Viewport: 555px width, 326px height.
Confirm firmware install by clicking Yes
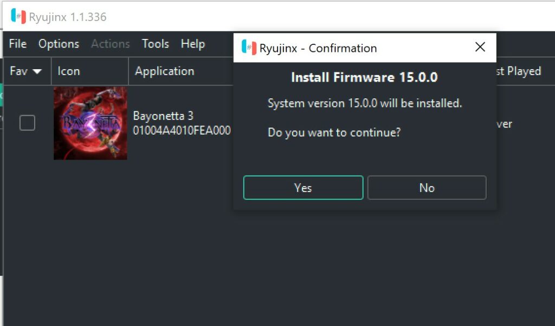point(302,188)
